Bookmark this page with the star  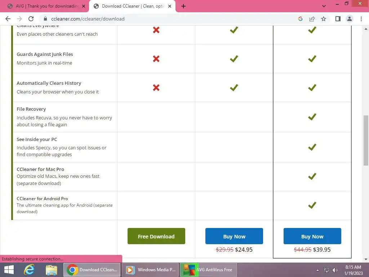324,19
